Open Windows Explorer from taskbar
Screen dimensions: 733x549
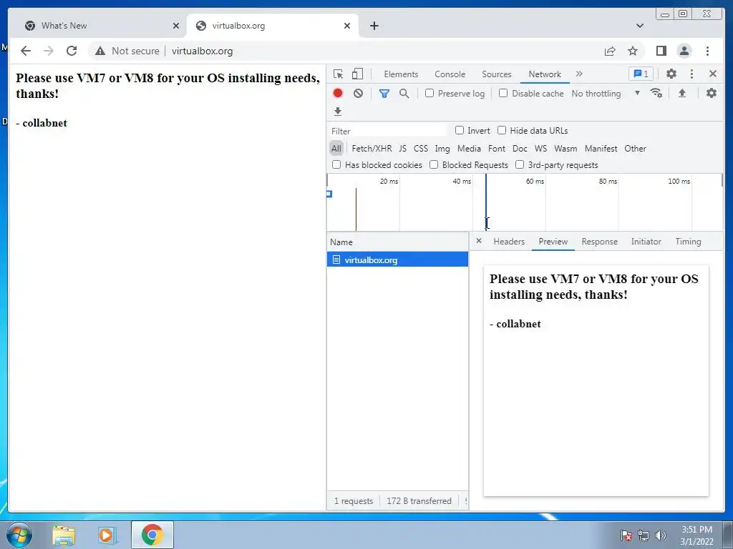tap(64, 535)
